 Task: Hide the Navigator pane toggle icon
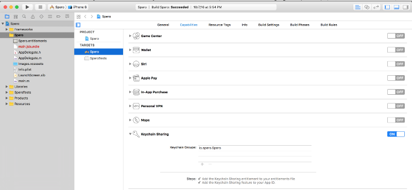coord(387,7)
